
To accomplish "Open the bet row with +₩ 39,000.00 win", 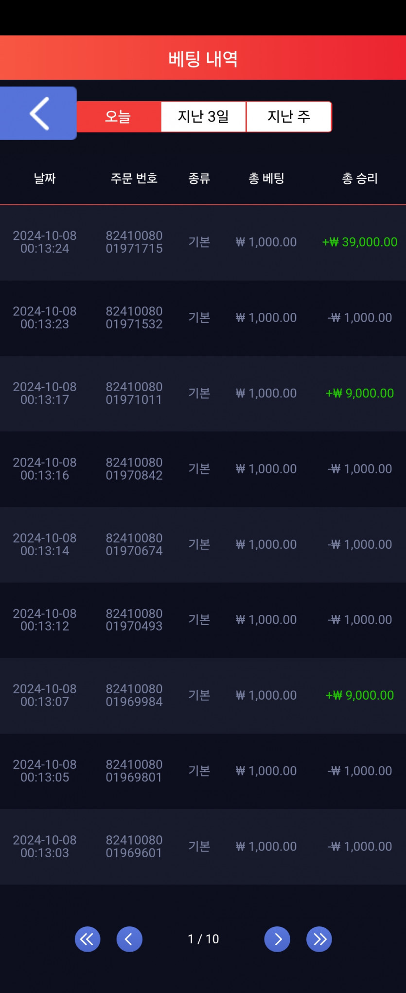I will click(x=203, y=242).
